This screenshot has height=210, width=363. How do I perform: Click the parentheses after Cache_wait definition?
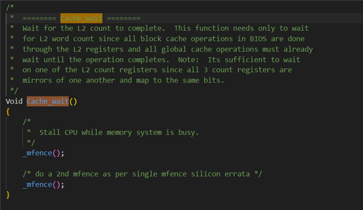tap(73, 102)
